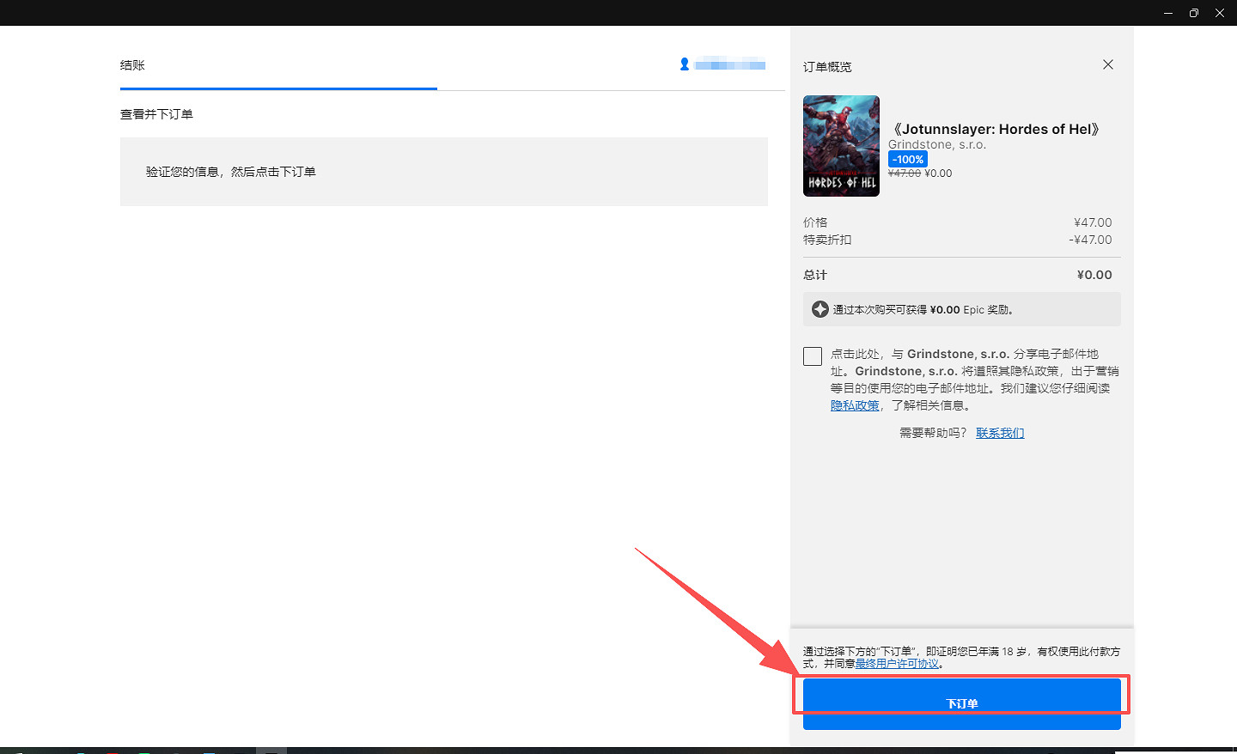Click the user account profile icon
1237x754 pixels.
pos(685,64)
